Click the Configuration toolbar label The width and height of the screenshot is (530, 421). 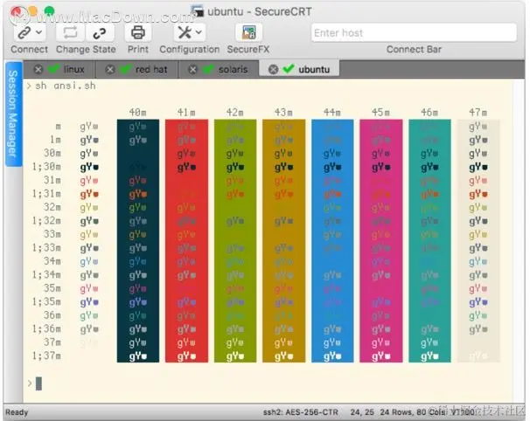(x=189, y=50)
